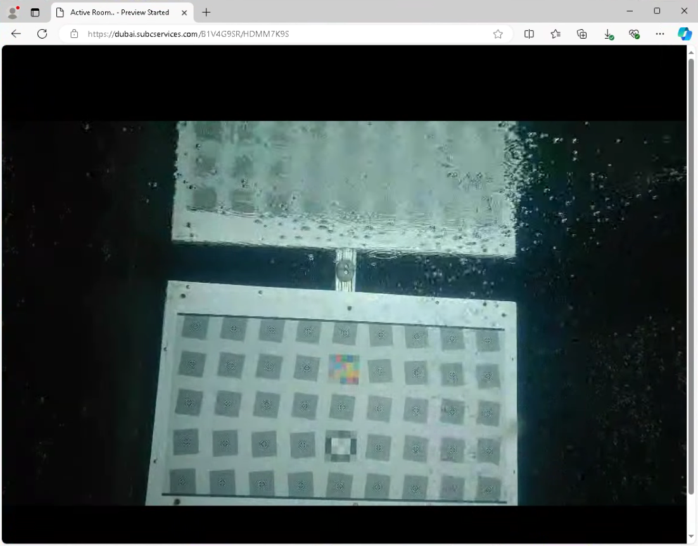View site information via the lock icon

(x=74, y=34)
